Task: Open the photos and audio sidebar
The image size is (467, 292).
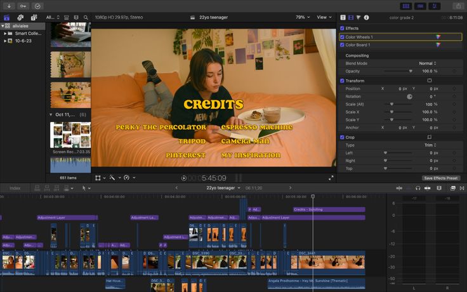Action: [x=20, y=18]
